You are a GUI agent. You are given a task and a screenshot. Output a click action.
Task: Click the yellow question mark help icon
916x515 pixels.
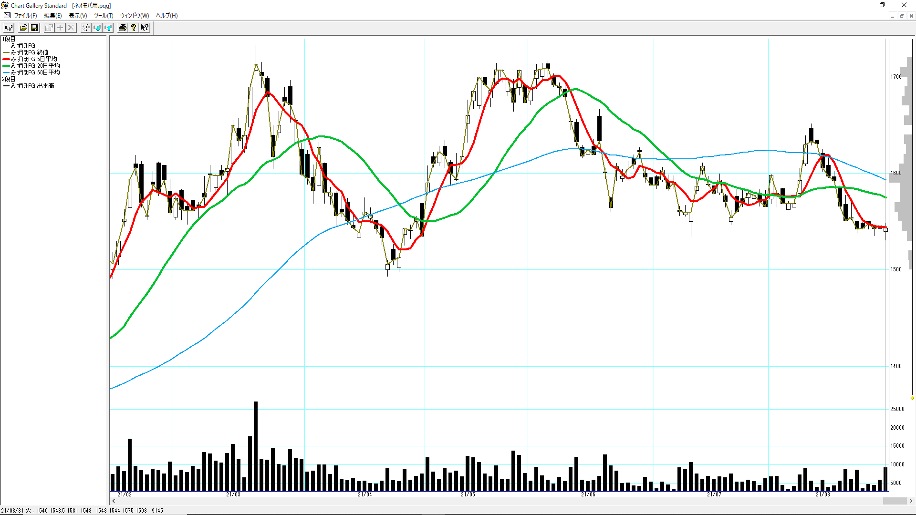[134, 28]
